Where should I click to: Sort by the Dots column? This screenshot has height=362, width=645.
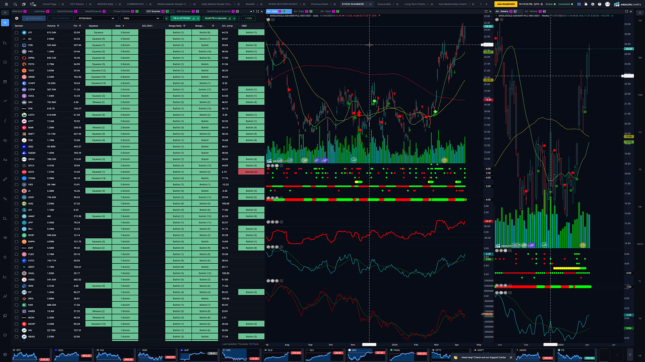pyautogui.click(x=120, y=26)
